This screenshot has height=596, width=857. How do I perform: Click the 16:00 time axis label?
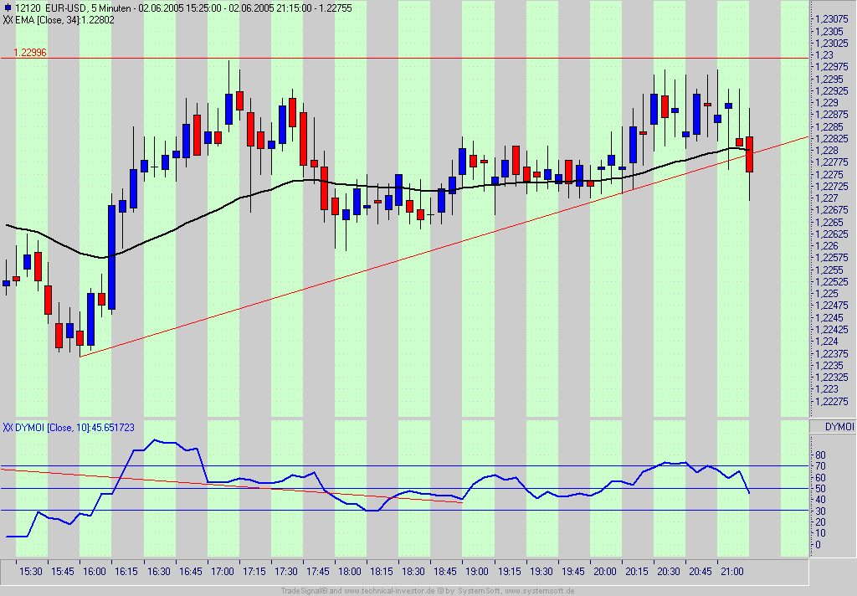(x=94, y=572)
